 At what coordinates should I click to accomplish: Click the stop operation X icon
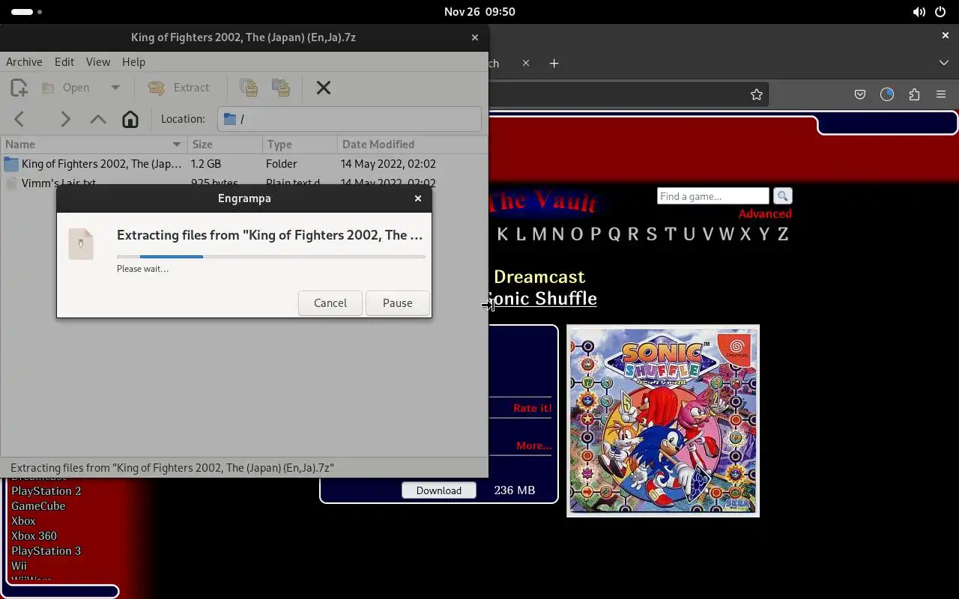pyautogui.click(x=324, y=88)
